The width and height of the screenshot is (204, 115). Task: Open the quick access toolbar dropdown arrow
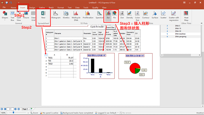pos(19,3)
